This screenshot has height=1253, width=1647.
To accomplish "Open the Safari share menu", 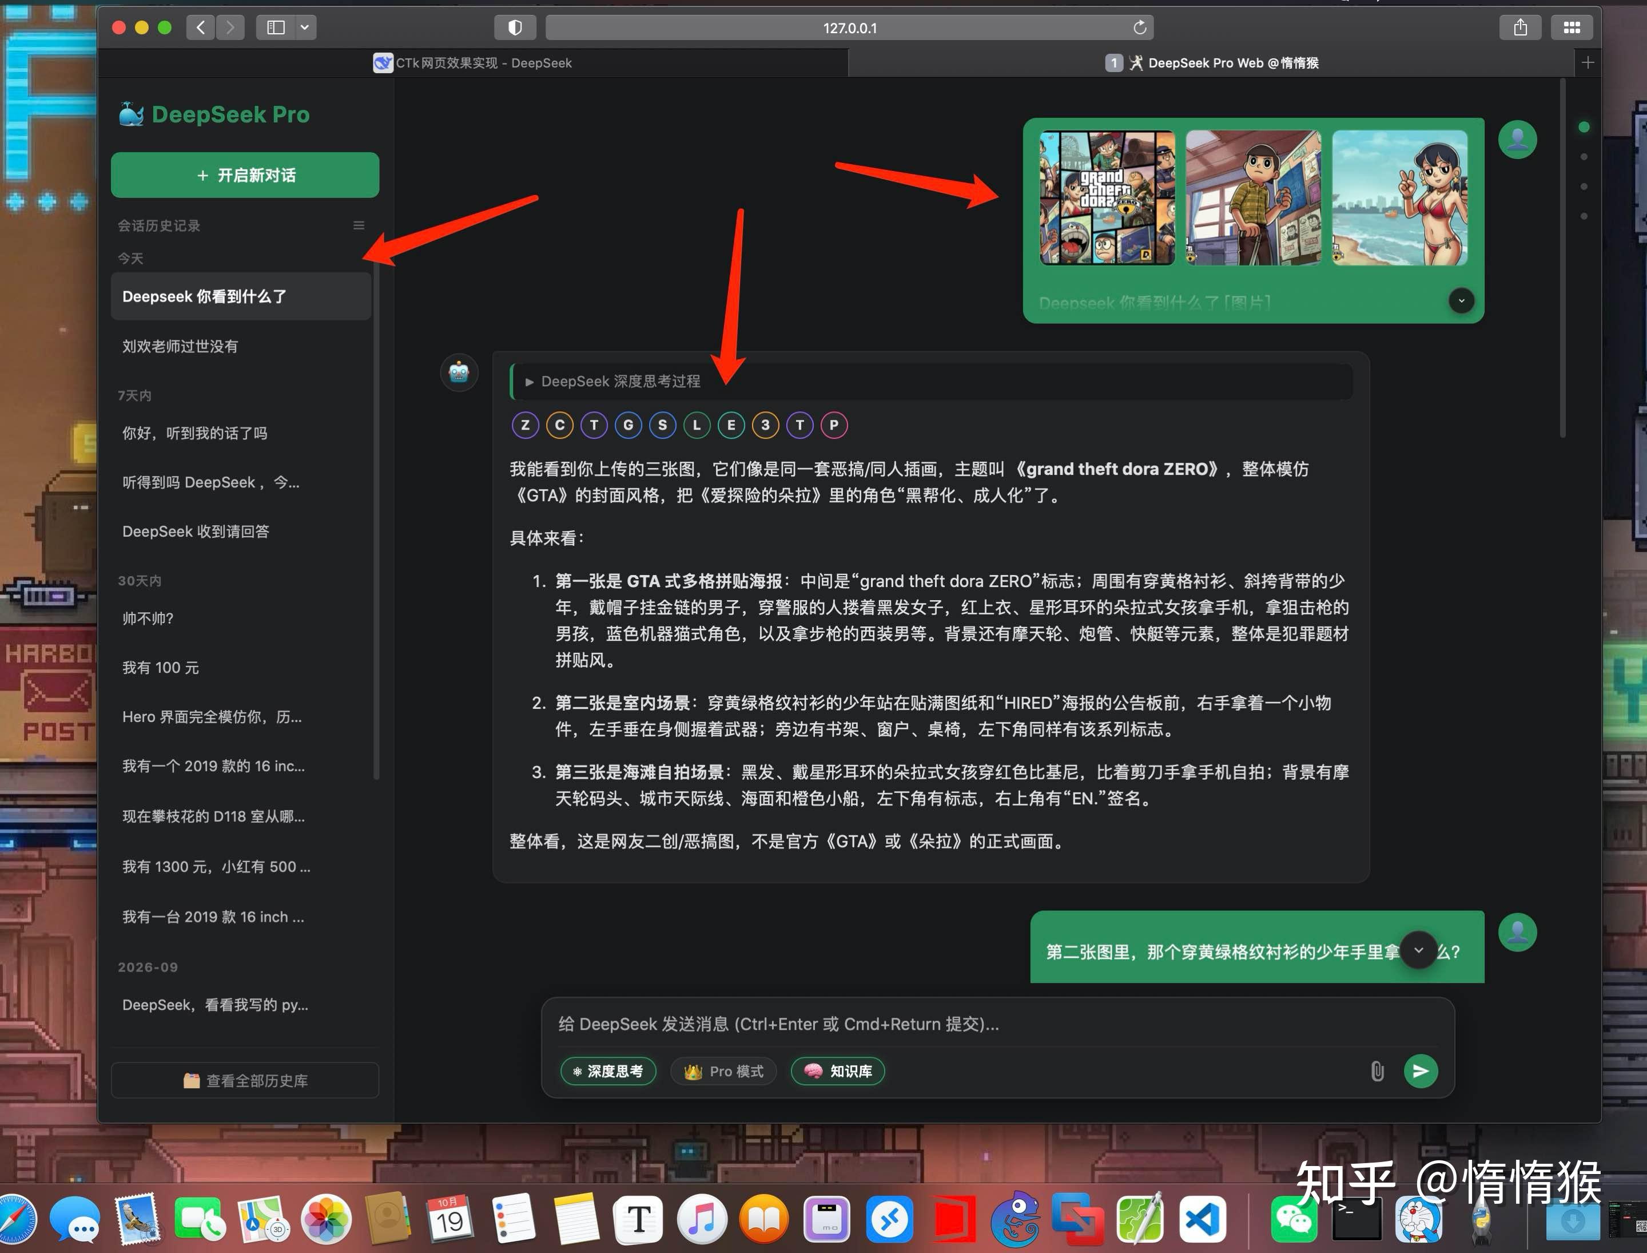I will (1520, 27).
